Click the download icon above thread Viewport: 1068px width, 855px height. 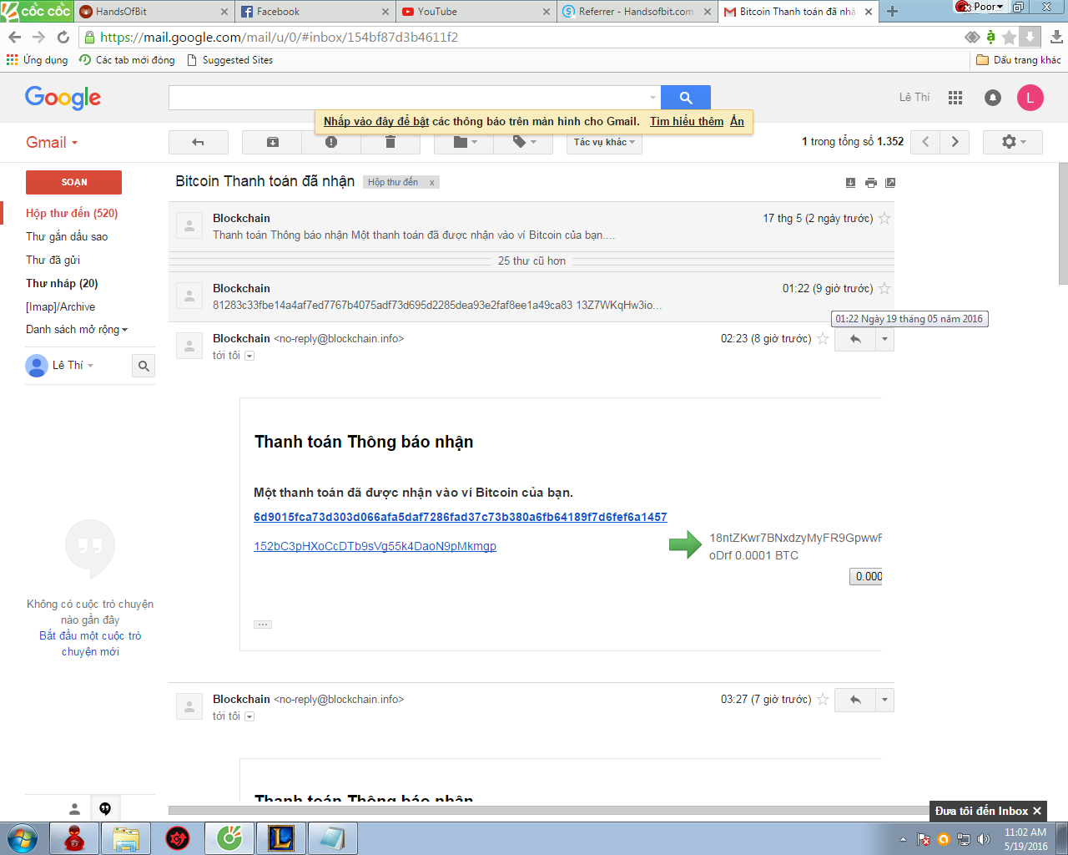(850, 183)
